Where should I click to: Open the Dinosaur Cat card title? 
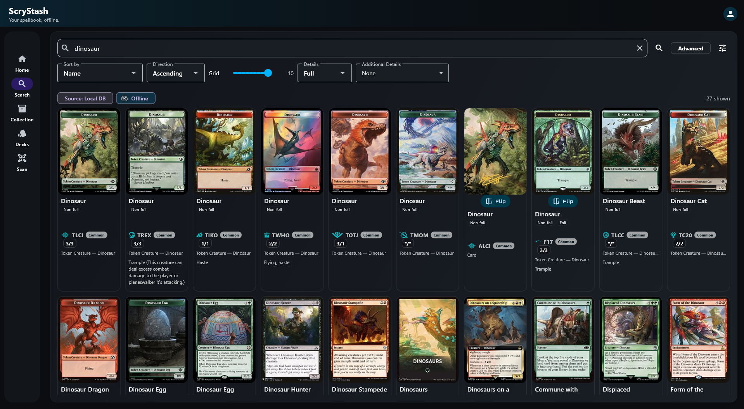(x=689, y=201)
